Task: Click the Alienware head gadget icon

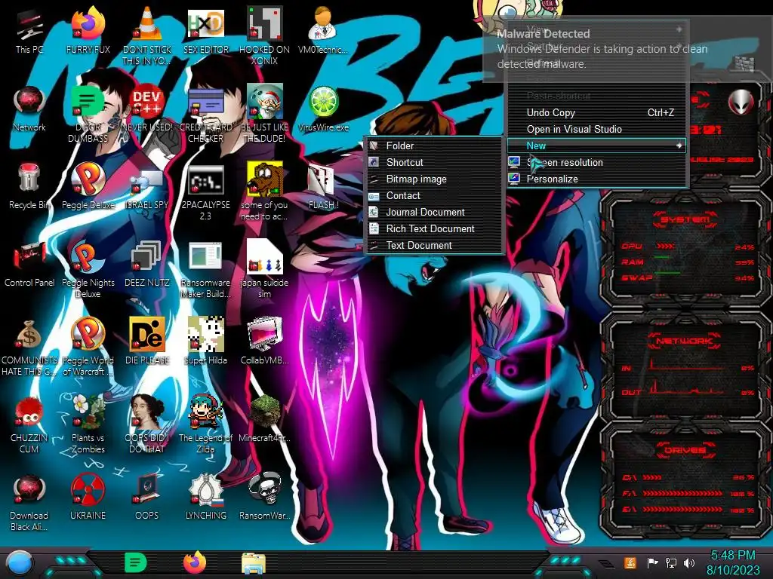Action: point(741,103)
